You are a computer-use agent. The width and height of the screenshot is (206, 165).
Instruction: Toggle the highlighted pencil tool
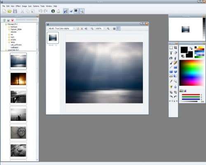[x=176, y=63]
